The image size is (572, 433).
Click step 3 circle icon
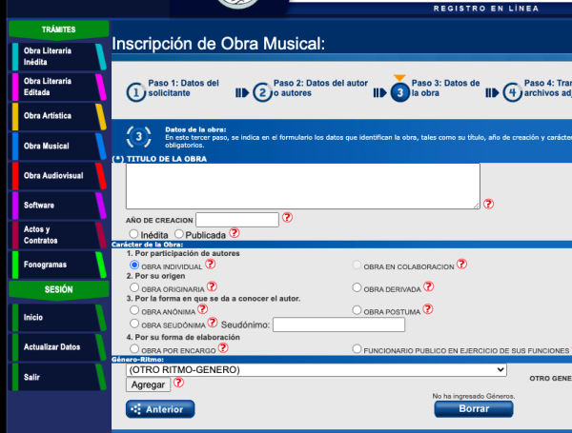pos(399,92)
